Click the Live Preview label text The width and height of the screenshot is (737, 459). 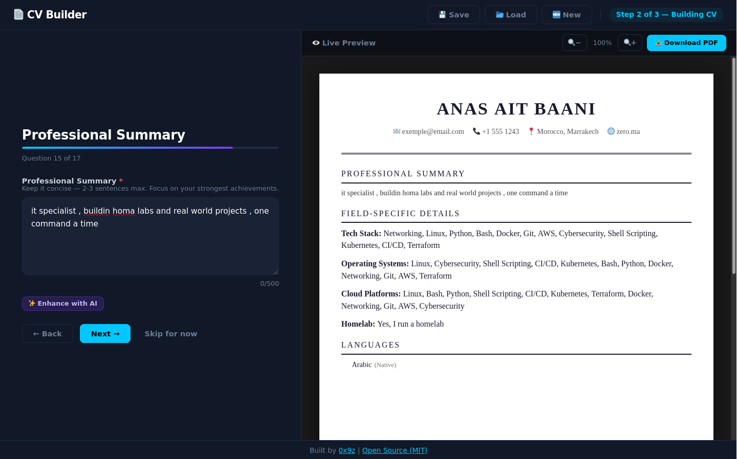pyautogui.click(x=349, y=43)
